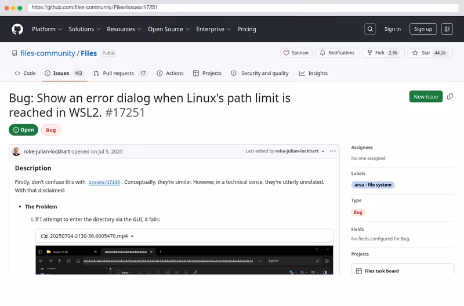Click the Search box in the video preview

click(293, 261)
